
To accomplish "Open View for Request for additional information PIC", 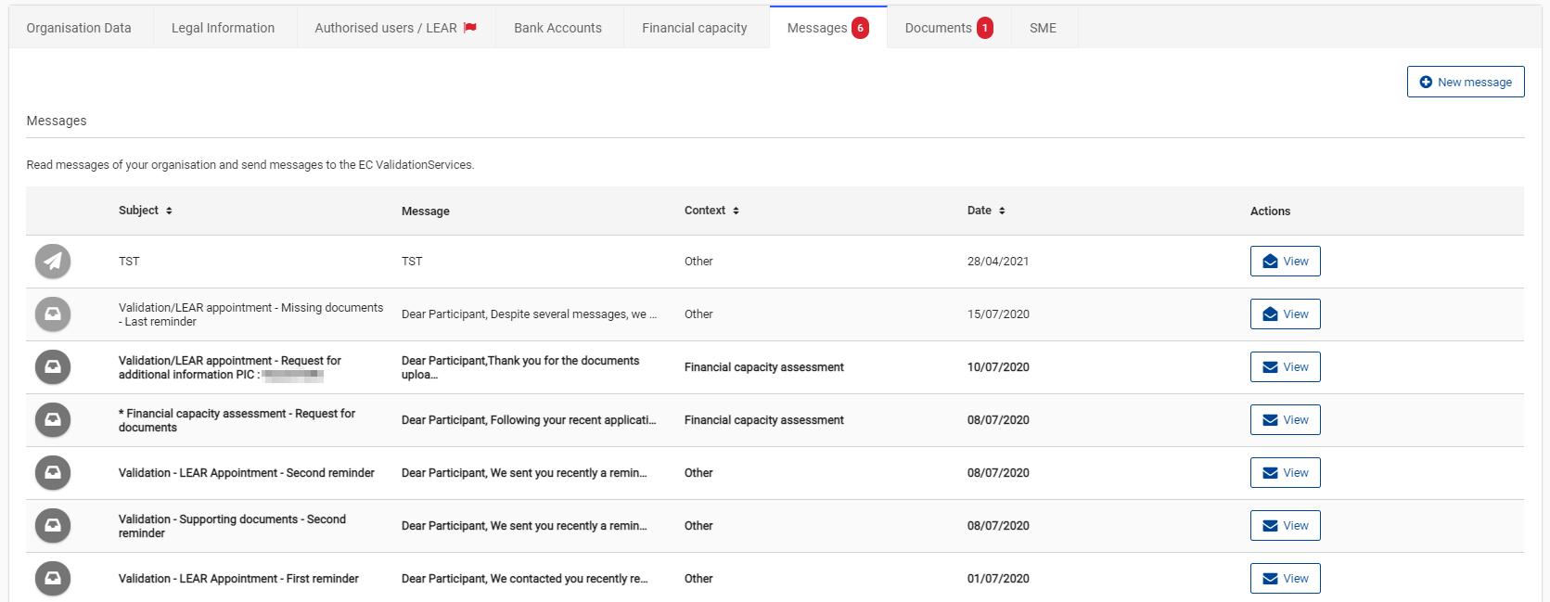I will coord(1285,367).
